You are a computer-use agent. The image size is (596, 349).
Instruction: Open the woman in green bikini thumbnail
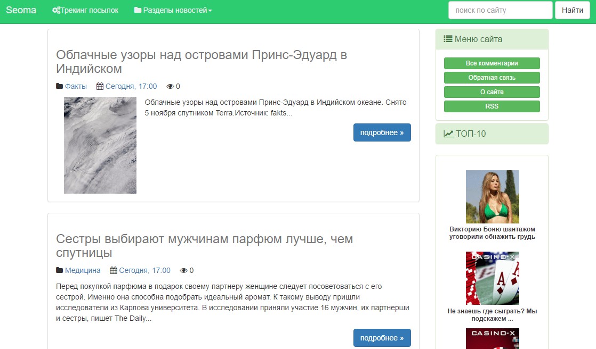click(x=492, y=196)
